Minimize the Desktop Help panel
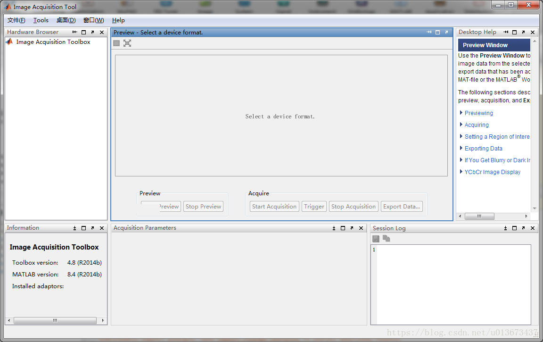Screen dimensions: 543x342 [506, 32]
